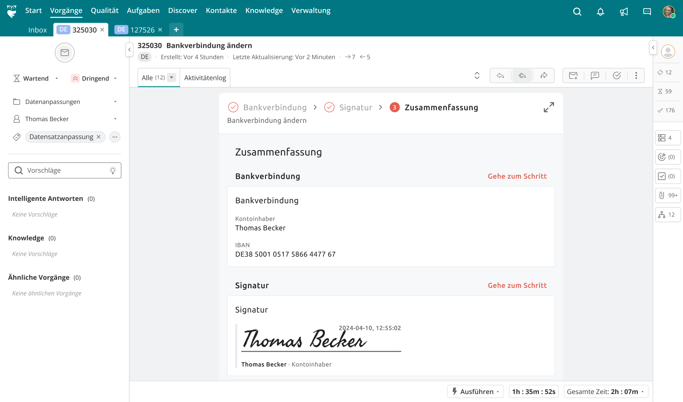This screenshot has height=402, width=683.
Task: Expand the Gesamte Zeit time dropdown
Action: point(606,391)
